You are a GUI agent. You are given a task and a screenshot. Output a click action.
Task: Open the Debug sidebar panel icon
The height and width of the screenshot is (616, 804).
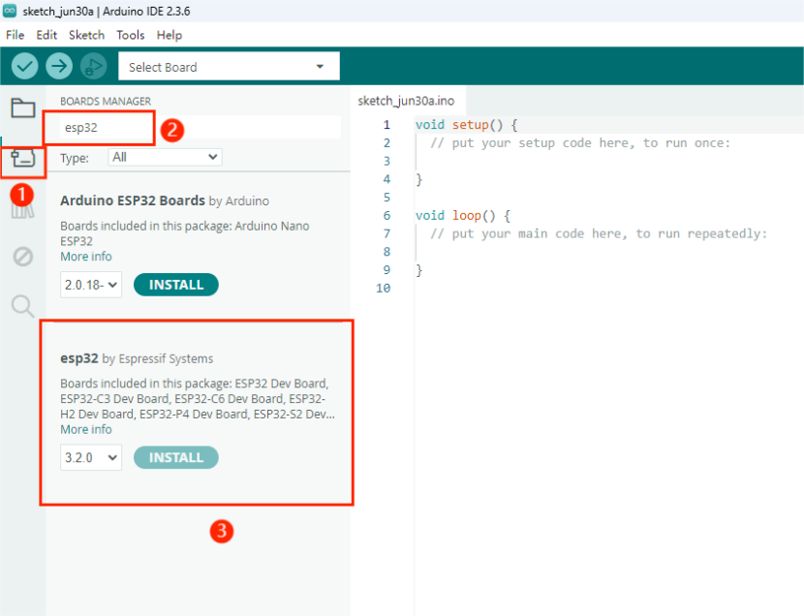(x=22, y=257)
